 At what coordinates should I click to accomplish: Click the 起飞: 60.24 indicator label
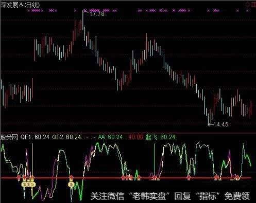[160, 137]
